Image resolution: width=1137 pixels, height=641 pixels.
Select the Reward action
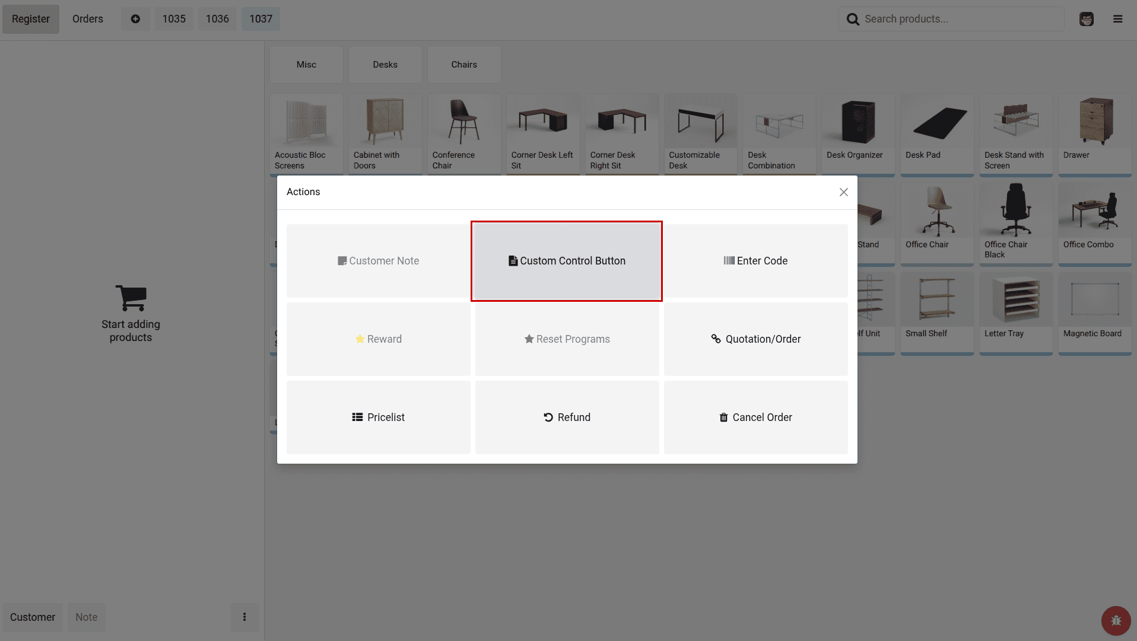point(378,339)
